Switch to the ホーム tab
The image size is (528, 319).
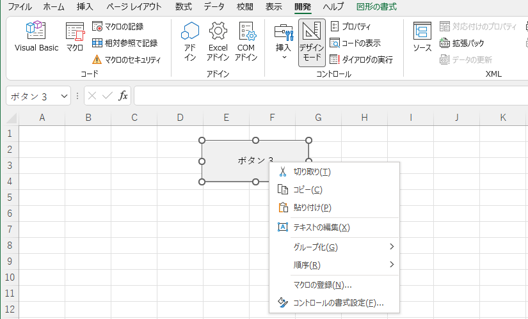click(54, 7)
